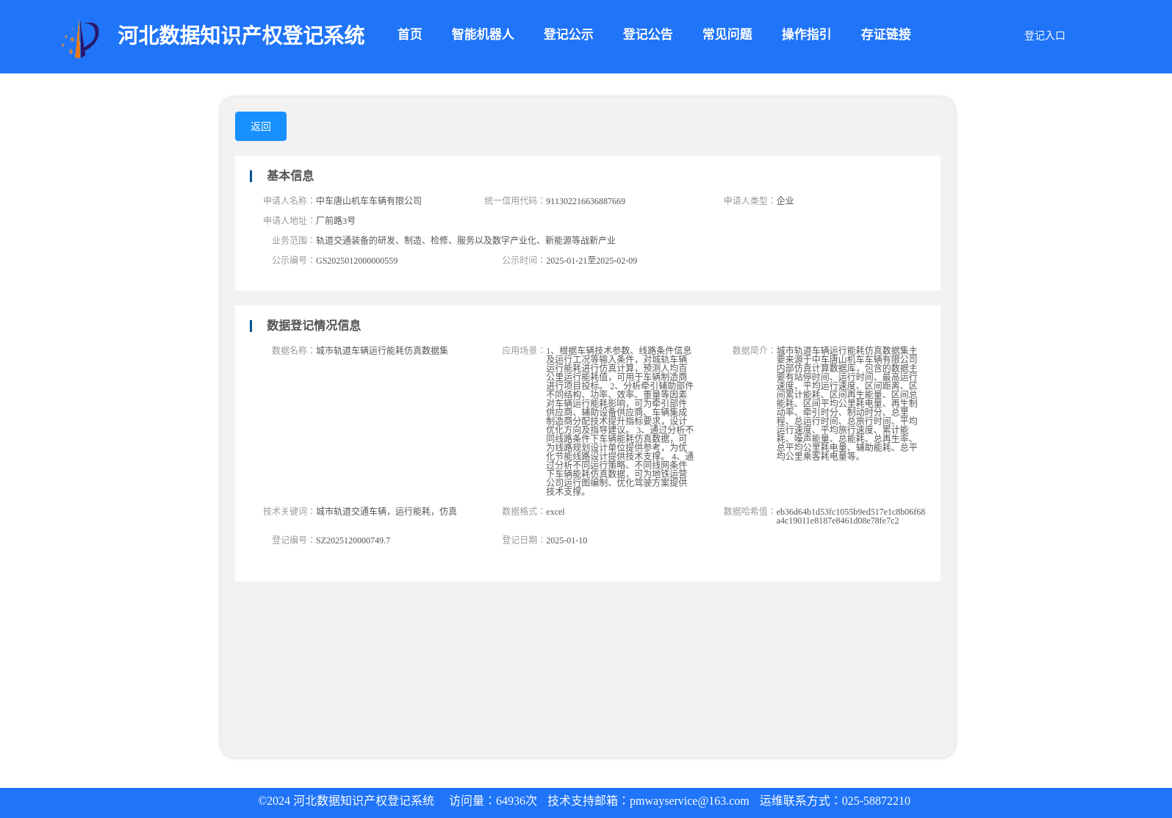Select registration date 2025-01-10

(567, 540)
